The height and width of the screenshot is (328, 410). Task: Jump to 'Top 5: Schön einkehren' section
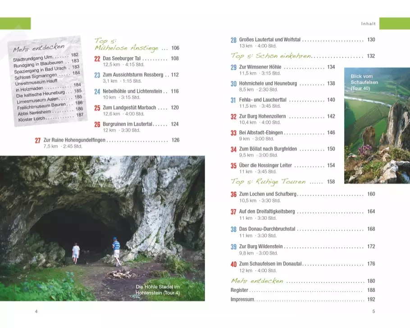pyautogui.click(x=271, y=56)
